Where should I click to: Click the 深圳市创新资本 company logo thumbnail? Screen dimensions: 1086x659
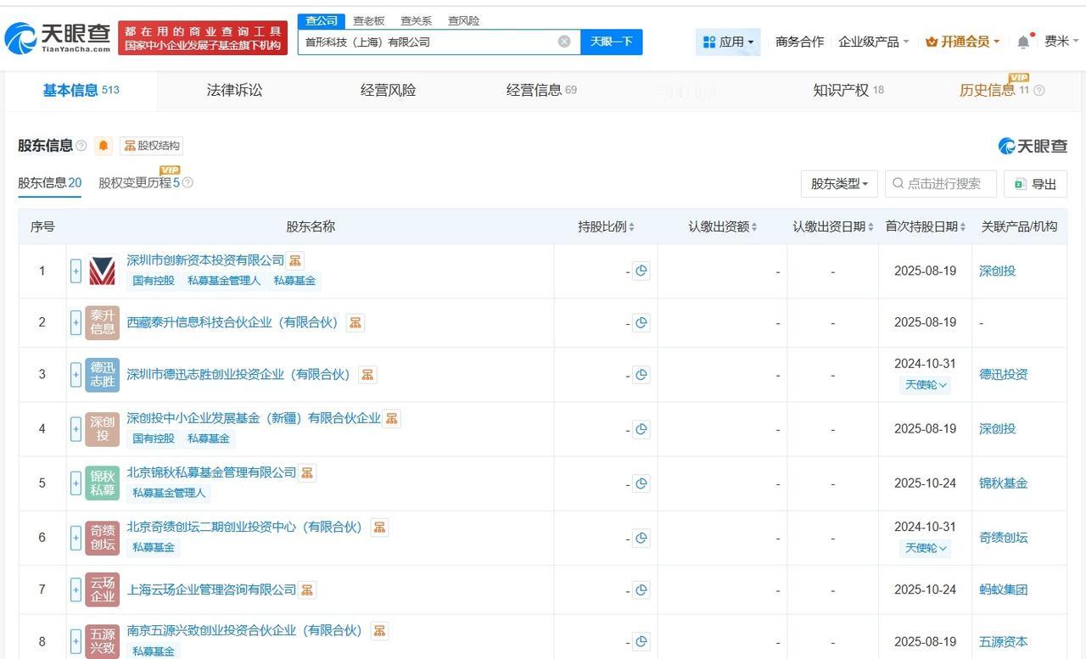pyautogui.click(x=102, y=271)
